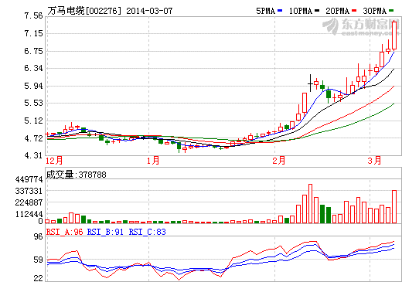
Task: Click the 59 RSI axis label
Action: point(39,260)
